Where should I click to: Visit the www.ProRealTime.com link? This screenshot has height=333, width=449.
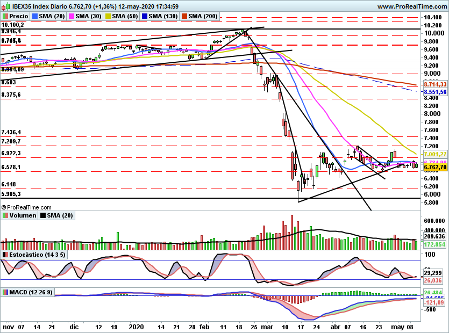[412, 6]
